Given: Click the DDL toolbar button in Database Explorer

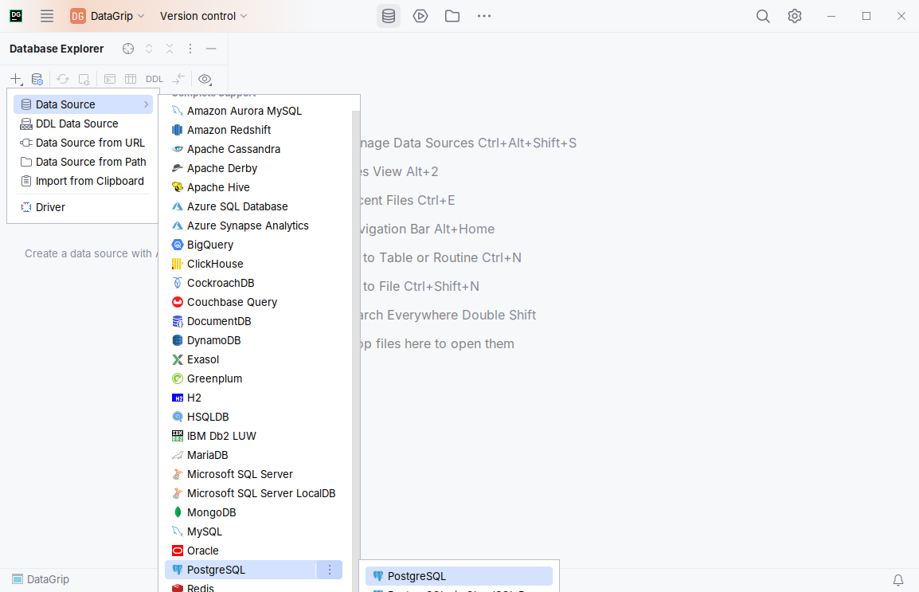Looking at the screenshot, I should [154, 80].
